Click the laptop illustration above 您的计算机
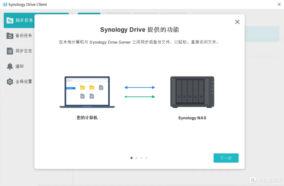The width and height of the screenshot is (284, 186). coord(87,92)
